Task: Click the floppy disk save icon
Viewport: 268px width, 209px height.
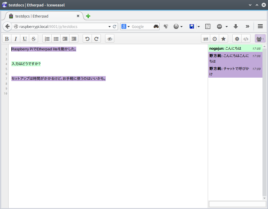Action: coord(192,26)
